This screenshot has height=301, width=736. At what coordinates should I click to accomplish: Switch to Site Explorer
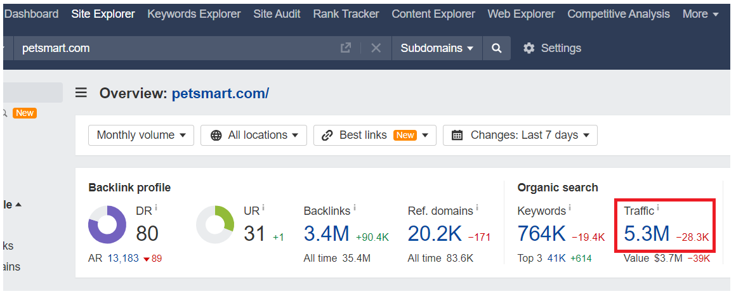click(103, 14)
